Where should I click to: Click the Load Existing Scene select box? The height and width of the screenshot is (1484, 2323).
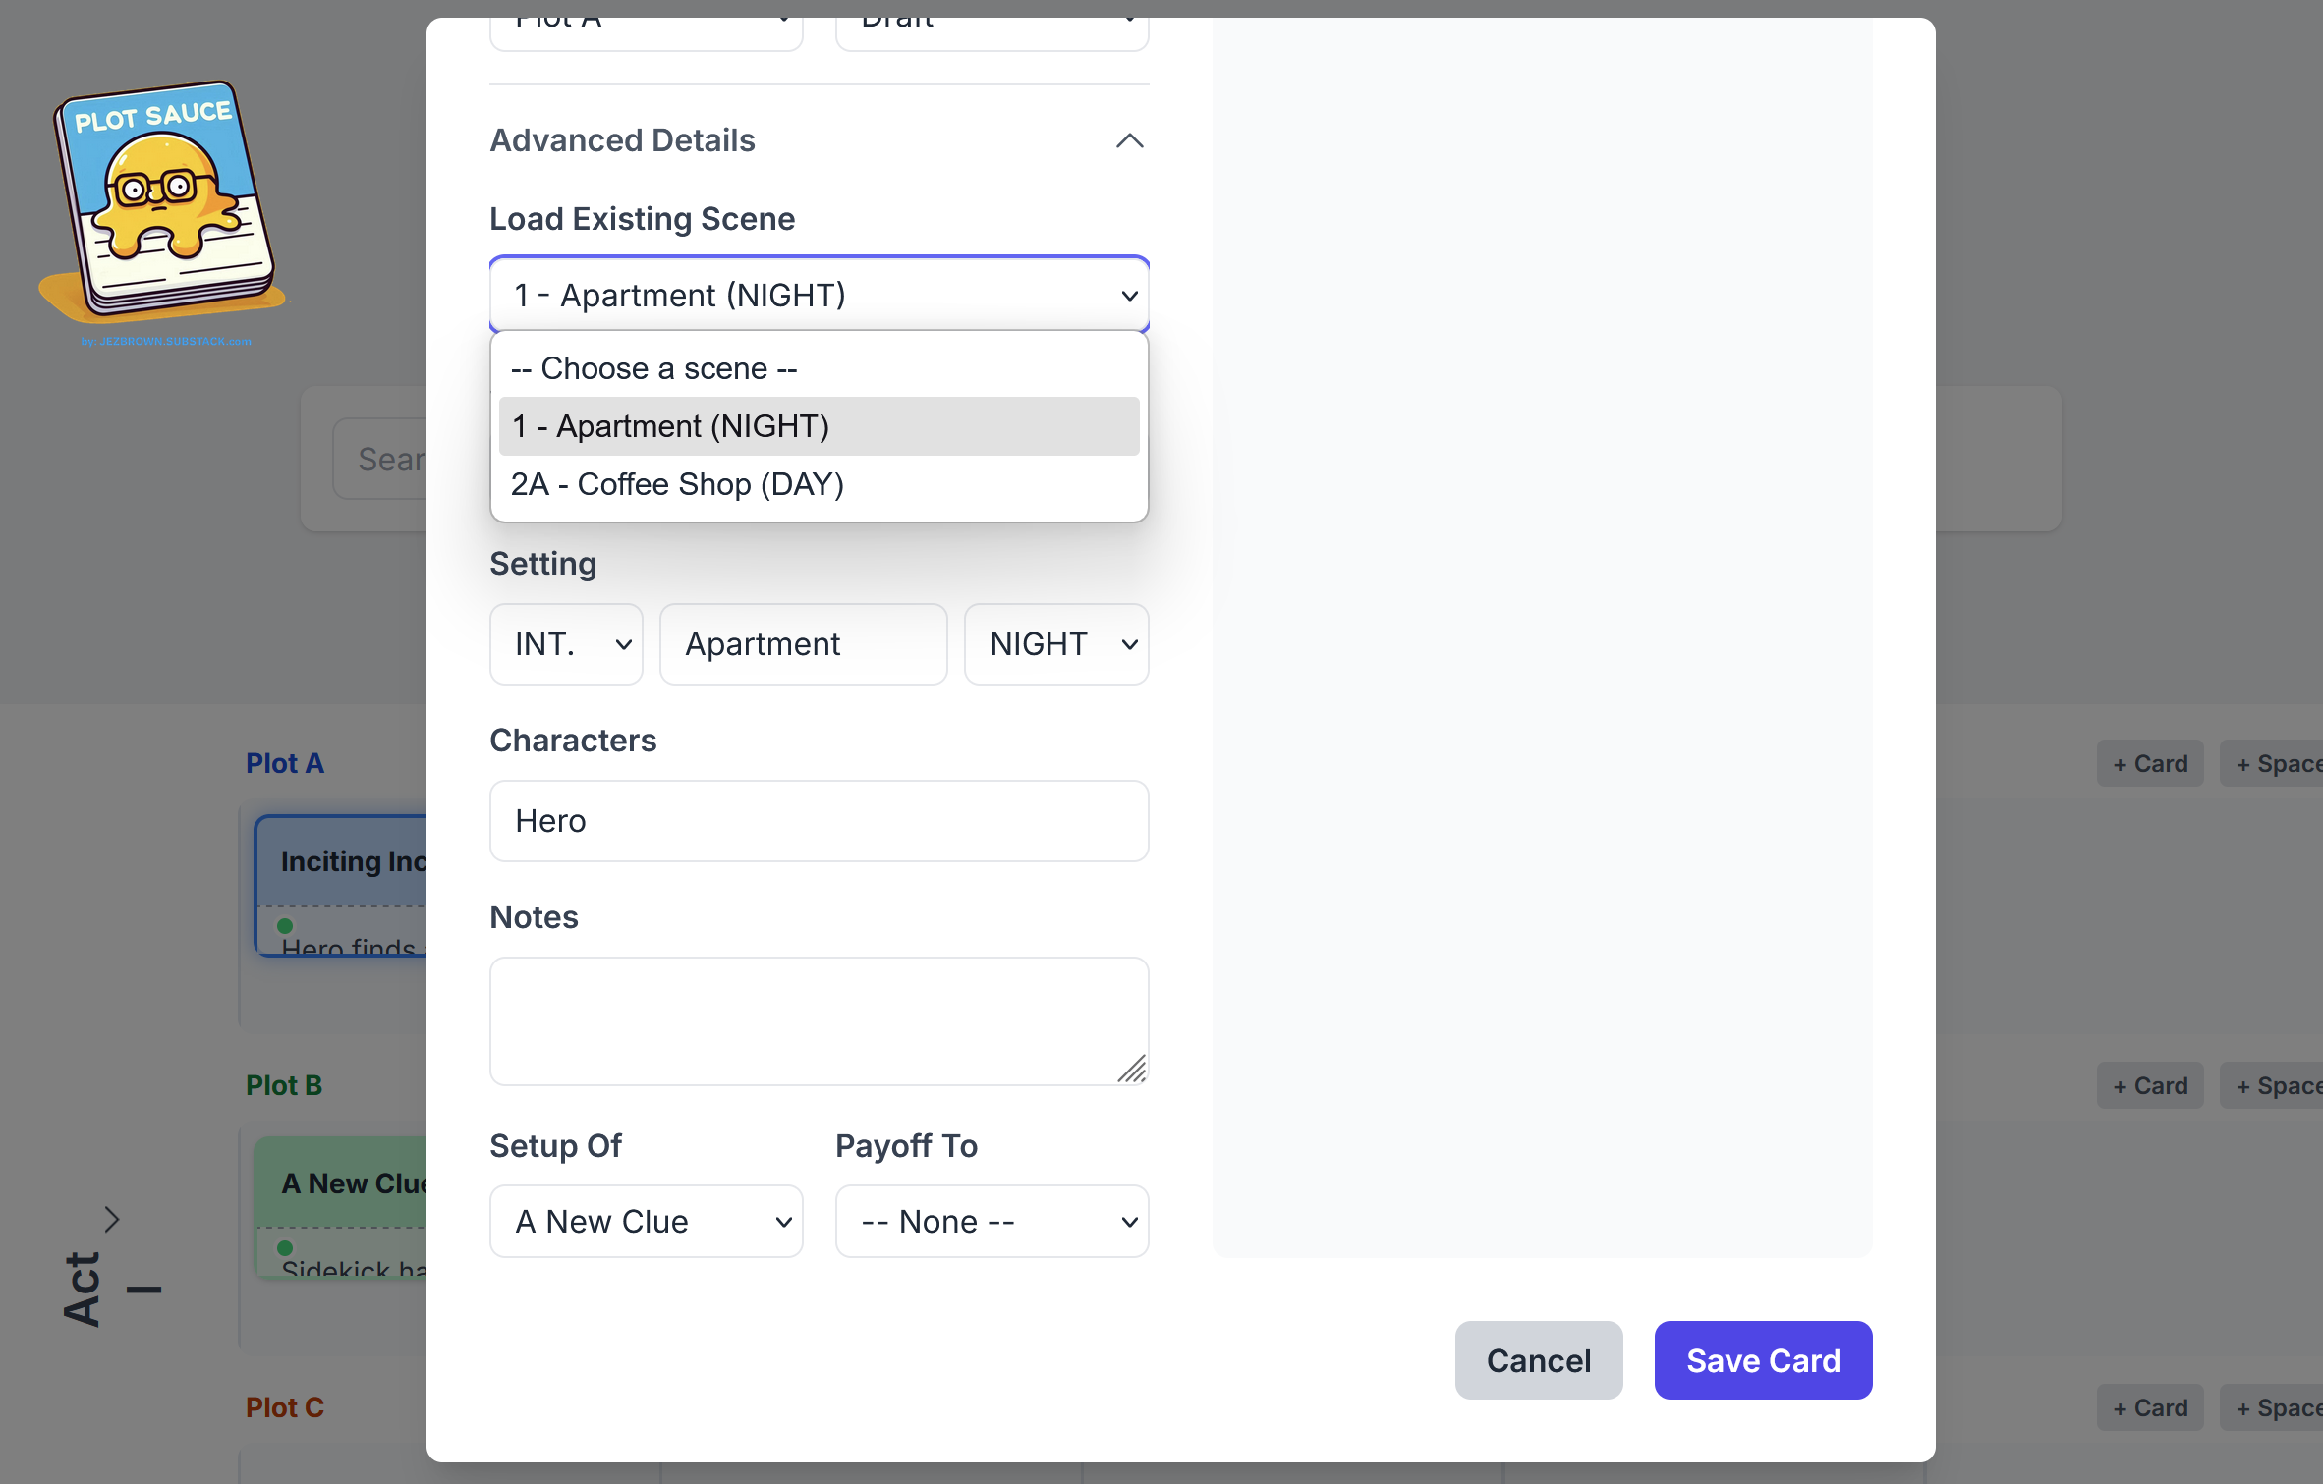click(819, 295)
